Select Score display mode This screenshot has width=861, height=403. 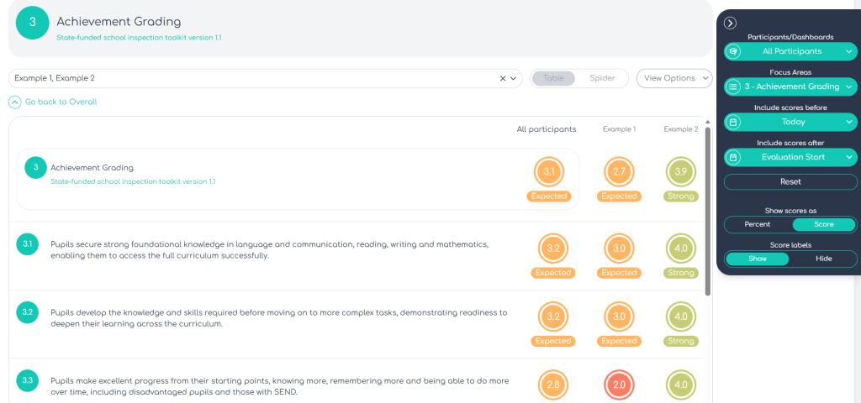coord(823,224)
